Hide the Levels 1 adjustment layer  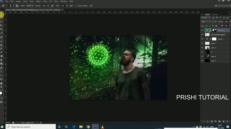click(202, 39)
